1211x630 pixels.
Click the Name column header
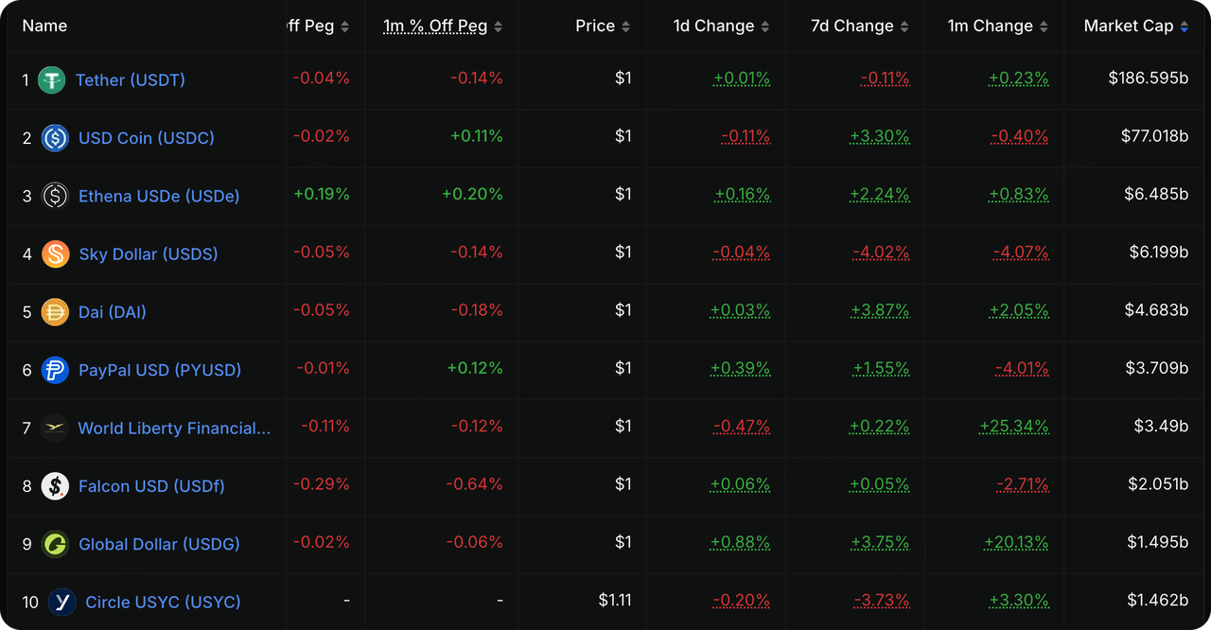pos(44,26)
